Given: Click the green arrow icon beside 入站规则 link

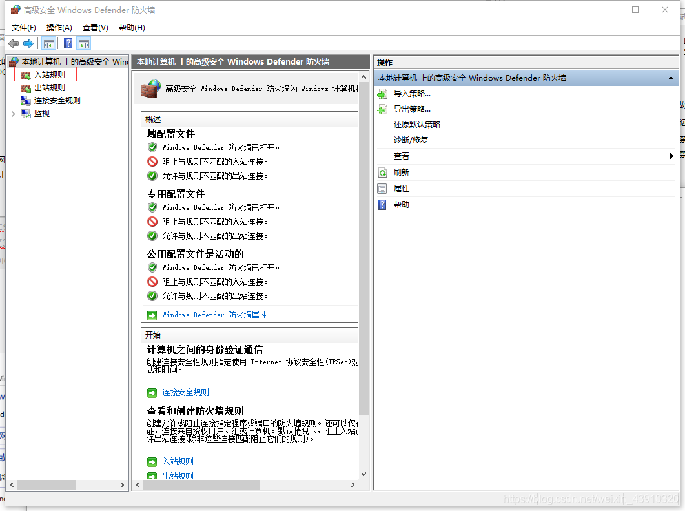Looking at the screenshot, I should tap(152, 462).
